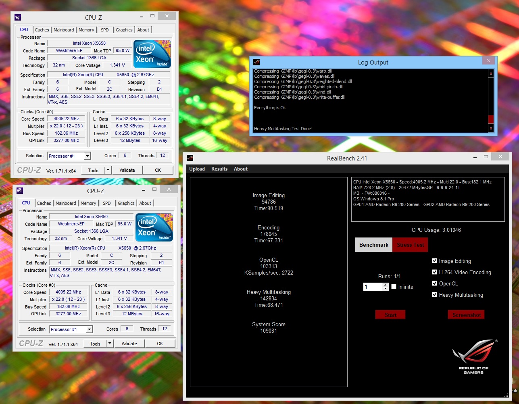Click the Screenshot button in RealBench
Image resolution: width=519 pixels, height=404 pixels.
tap(466, 315)
